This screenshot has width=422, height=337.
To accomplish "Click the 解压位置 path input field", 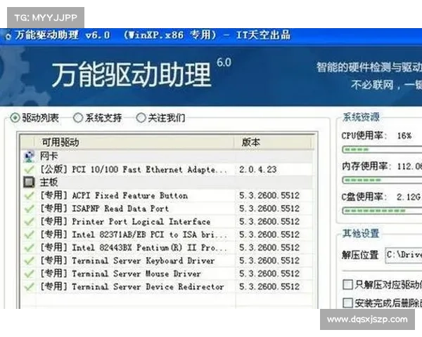I will click(x=404, y=255).
